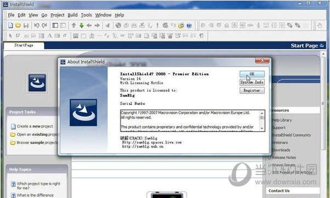Toggle the left view pane layout icon
This screenshot has height=198, width=330.
(x=55, y=26)
